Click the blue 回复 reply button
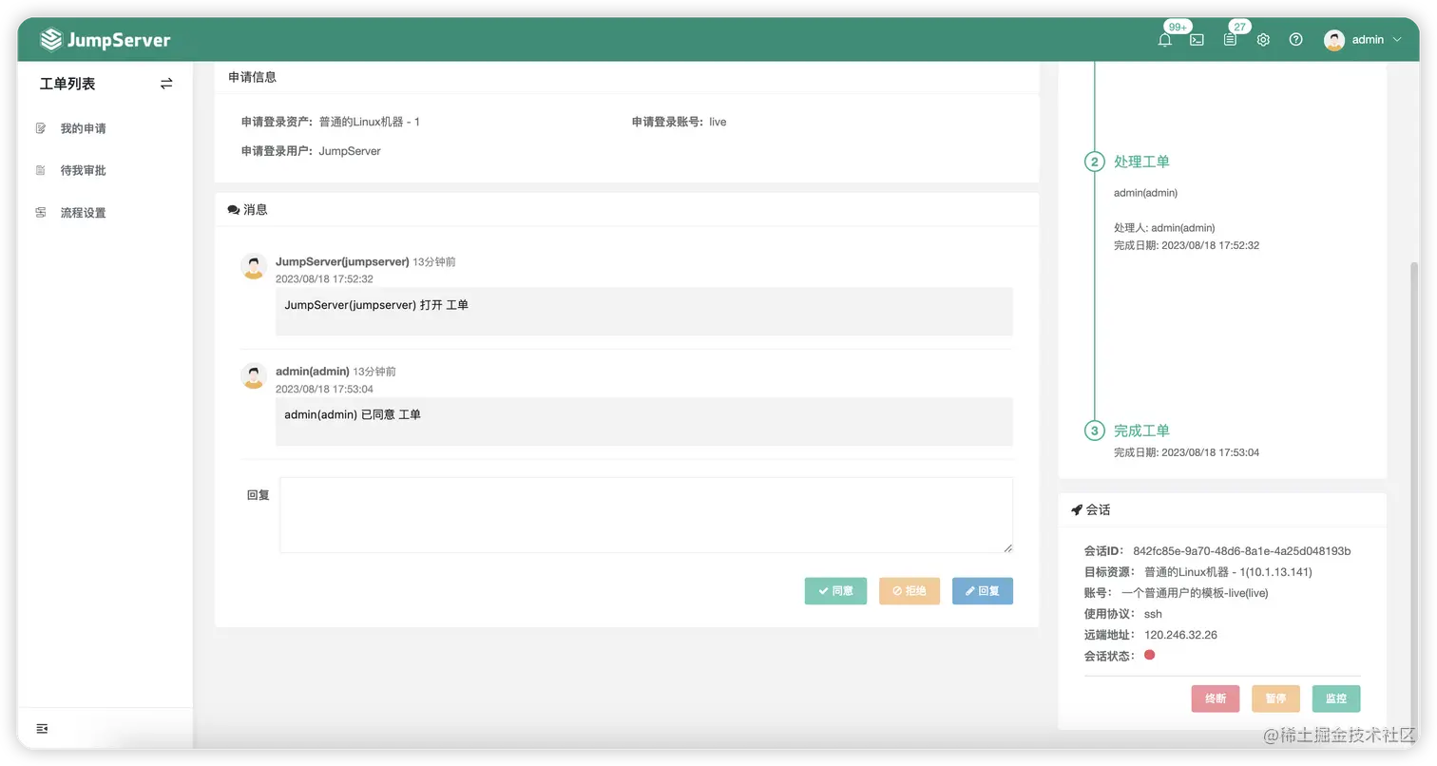The width and height of the screenshot is (1437, 766). [x=983, y=591]
